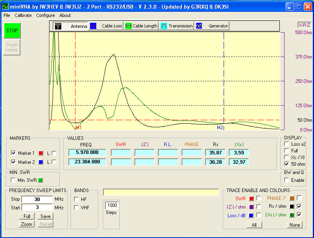
Task: Click the blue Loss / dB colour swatch
Action: 251,215
